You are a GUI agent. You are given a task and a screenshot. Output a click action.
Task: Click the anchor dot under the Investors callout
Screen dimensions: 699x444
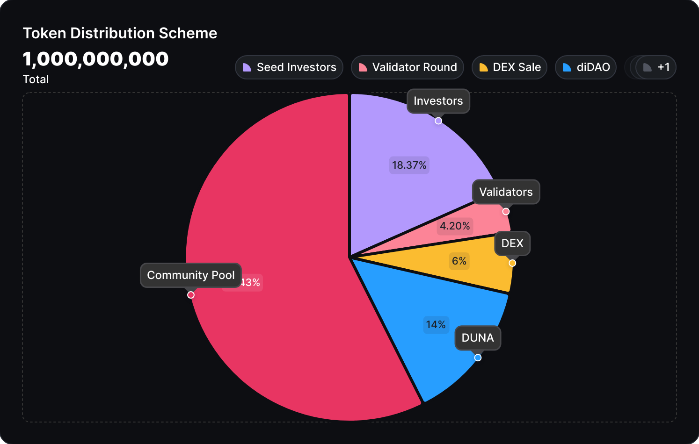pyautogui.click(x=438, y=121)
